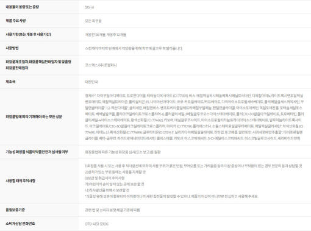The height and width of the screenshot is (231, 311).
Task: Select the '관련 법 및 소비자 분쟁 해결 기준' value
Action: [112, 210]
